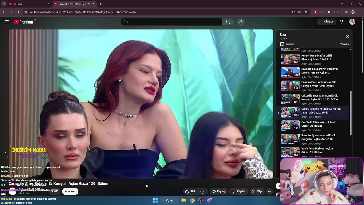Clear the queue with Temizle
364x205 pixels.
point(345,44)
